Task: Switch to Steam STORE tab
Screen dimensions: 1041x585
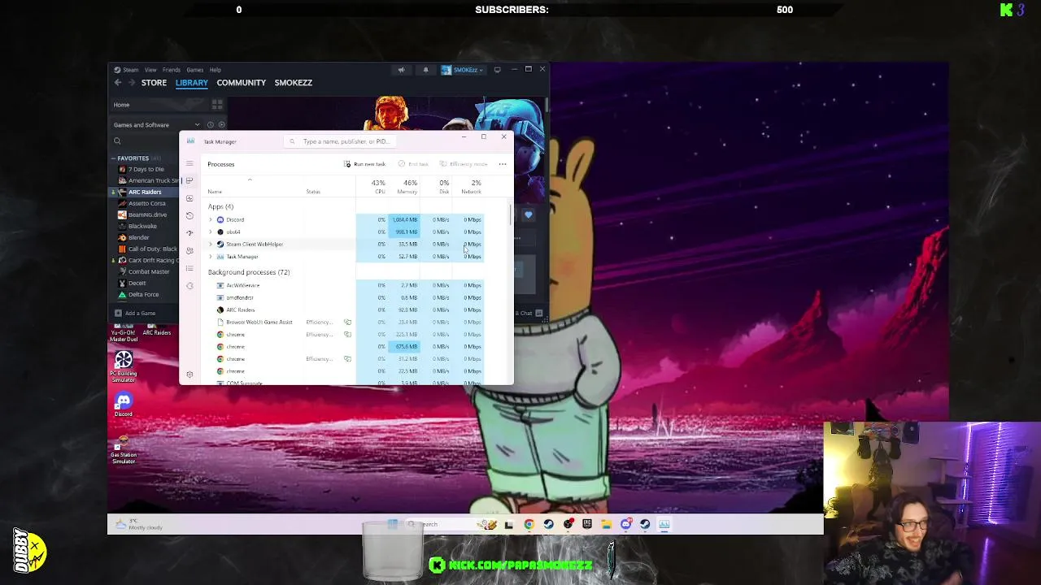Action: 154,82
